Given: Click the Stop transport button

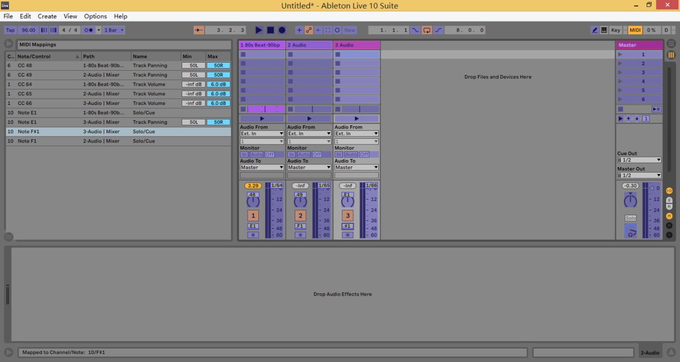Looking at the screenshot, I should (271, 31).
